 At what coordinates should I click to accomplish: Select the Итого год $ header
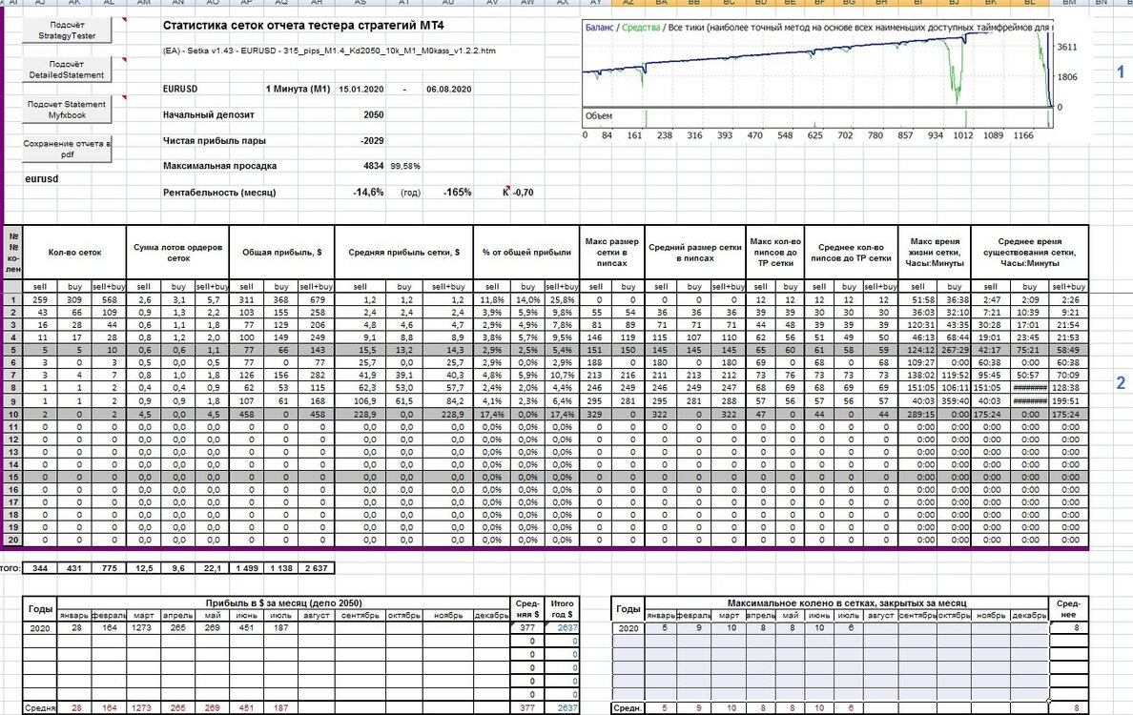point(562,609)
